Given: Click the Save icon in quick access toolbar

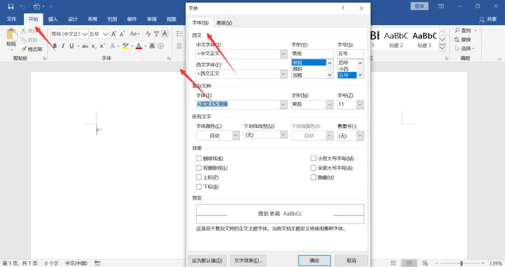Looking at the screenshot, I should point(11,6).
